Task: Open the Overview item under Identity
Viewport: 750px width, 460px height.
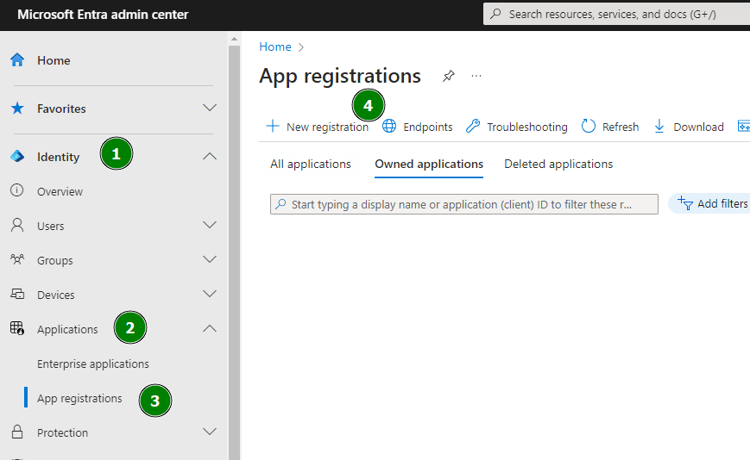Action: 60,191
